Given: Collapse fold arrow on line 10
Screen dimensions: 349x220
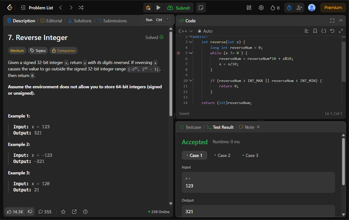Looking at the screenshot, I should (x=191, y=81).
